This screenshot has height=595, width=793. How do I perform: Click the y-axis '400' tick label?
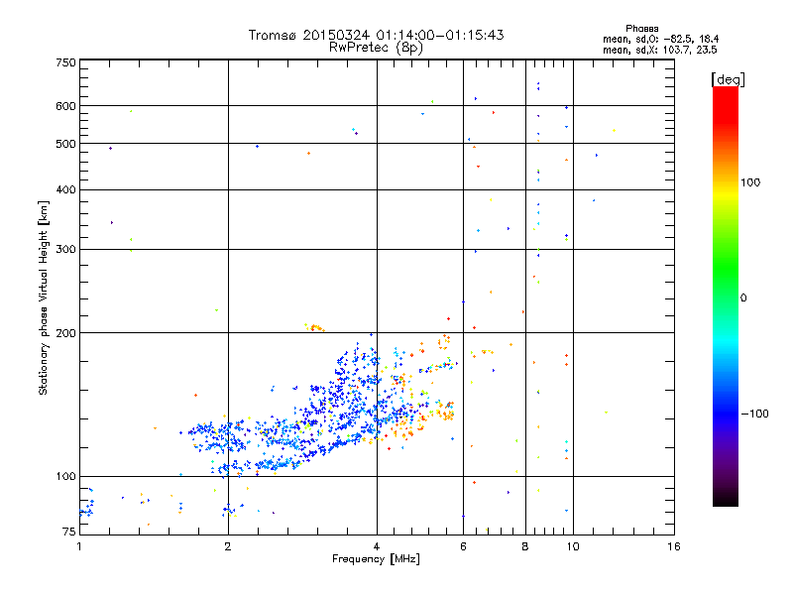[x=66, y=189]
